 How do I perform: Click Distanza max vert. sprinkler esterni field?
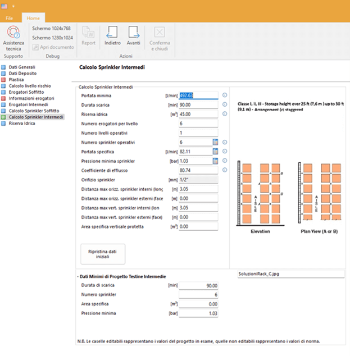point(198,217)
